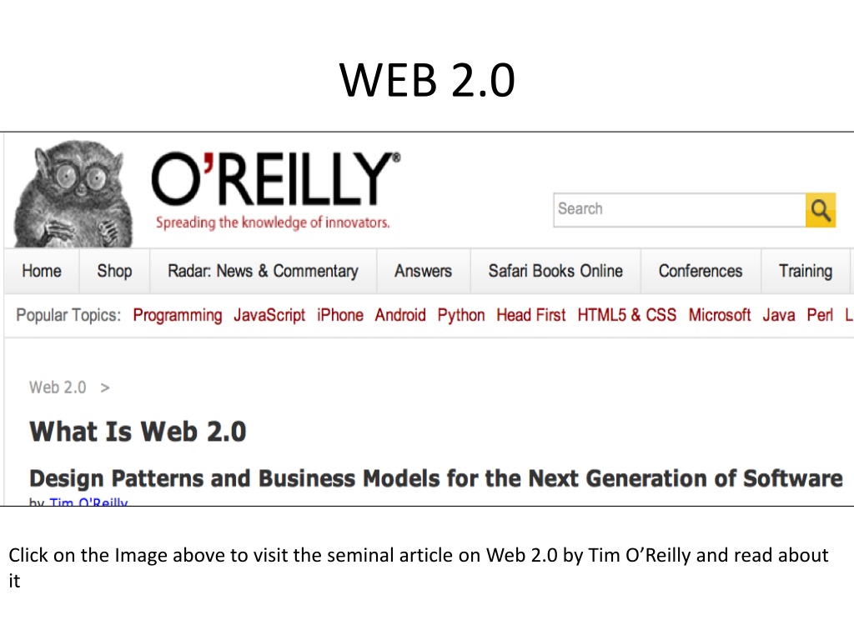The image size is (854, 640).
Task: Click the yellow search magnifier icon
Action: (821, 210)
